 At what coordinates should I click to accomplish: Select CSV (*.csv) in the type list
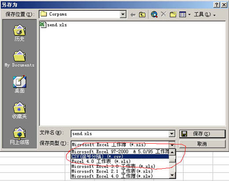click(x=120, y=156)
